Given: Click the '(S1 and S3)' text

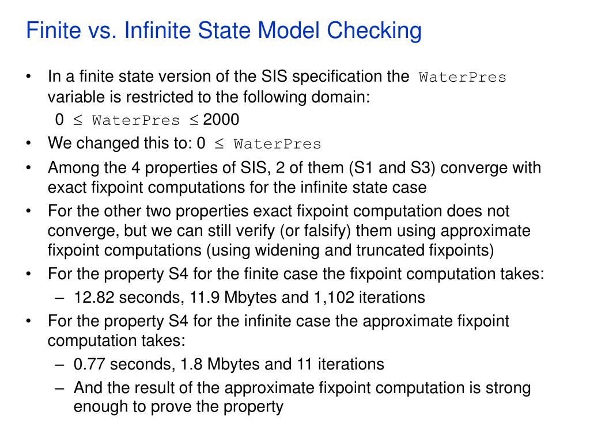Looking at the screenshot, I should (x=392, y=167).
